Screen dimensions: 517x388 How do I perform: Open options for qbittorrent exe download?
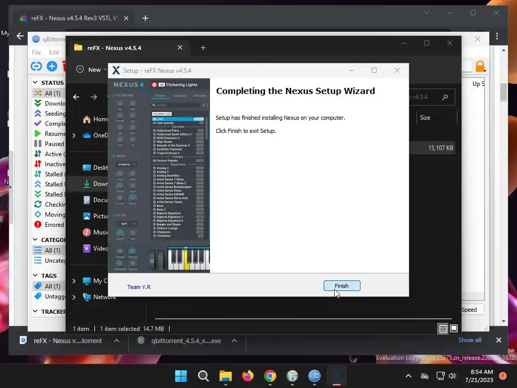tap(234, 341)
